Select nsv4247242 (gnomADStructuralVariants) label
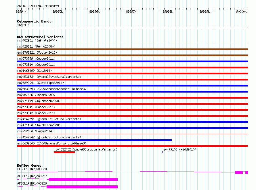 (x=49, y=137)
